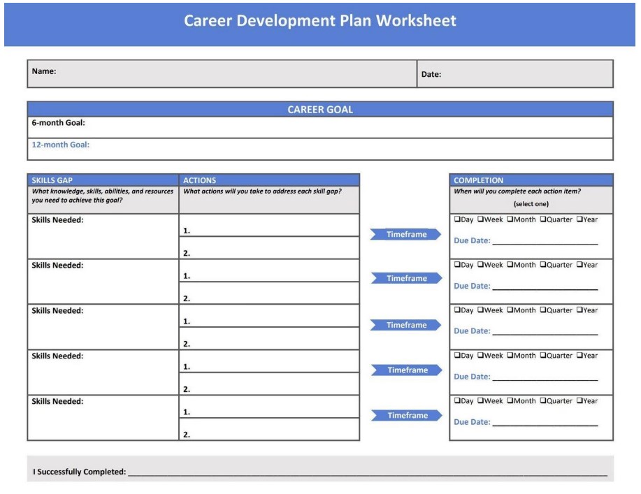Check the Week box in second completion row
Viewport: 641px width, 494px height.
480,265
